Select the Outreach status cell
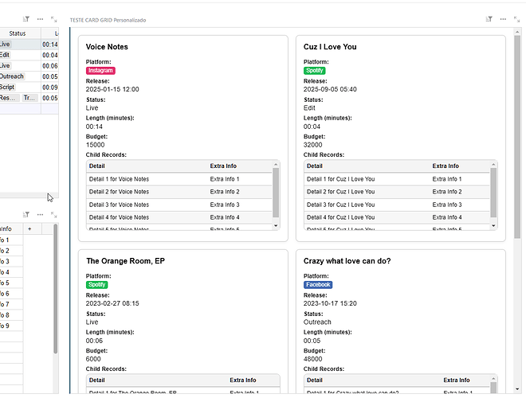The image size is (526, 398). [x=20, y=76]
